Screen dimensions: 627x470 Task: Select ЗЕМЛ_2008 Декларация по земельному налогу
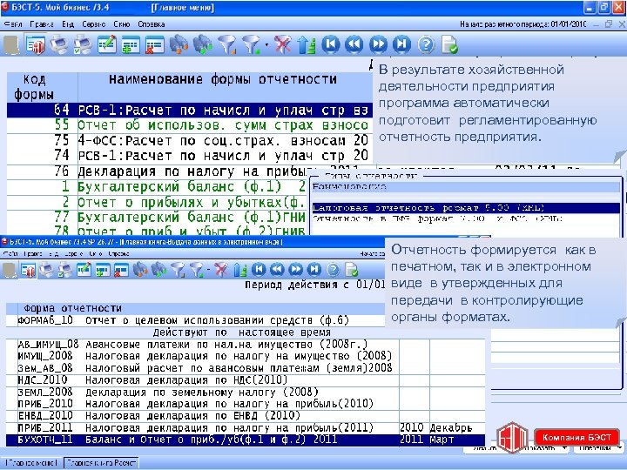[246, 392]
